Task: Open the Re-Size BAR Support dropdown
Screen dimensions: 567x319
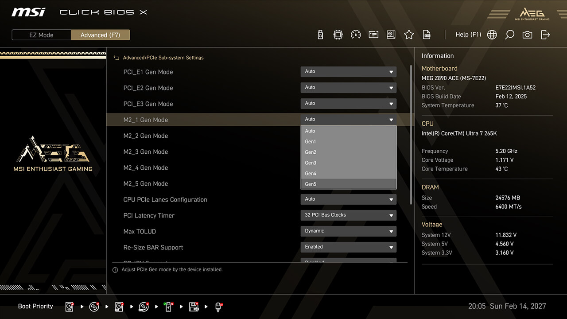Action: (x=348, y=247)
